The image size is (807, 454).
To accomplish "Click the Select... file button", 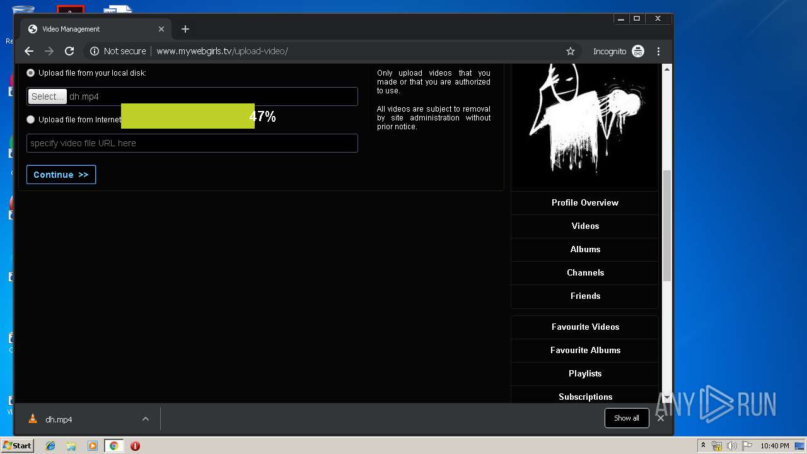I will (x=47, y=96).
